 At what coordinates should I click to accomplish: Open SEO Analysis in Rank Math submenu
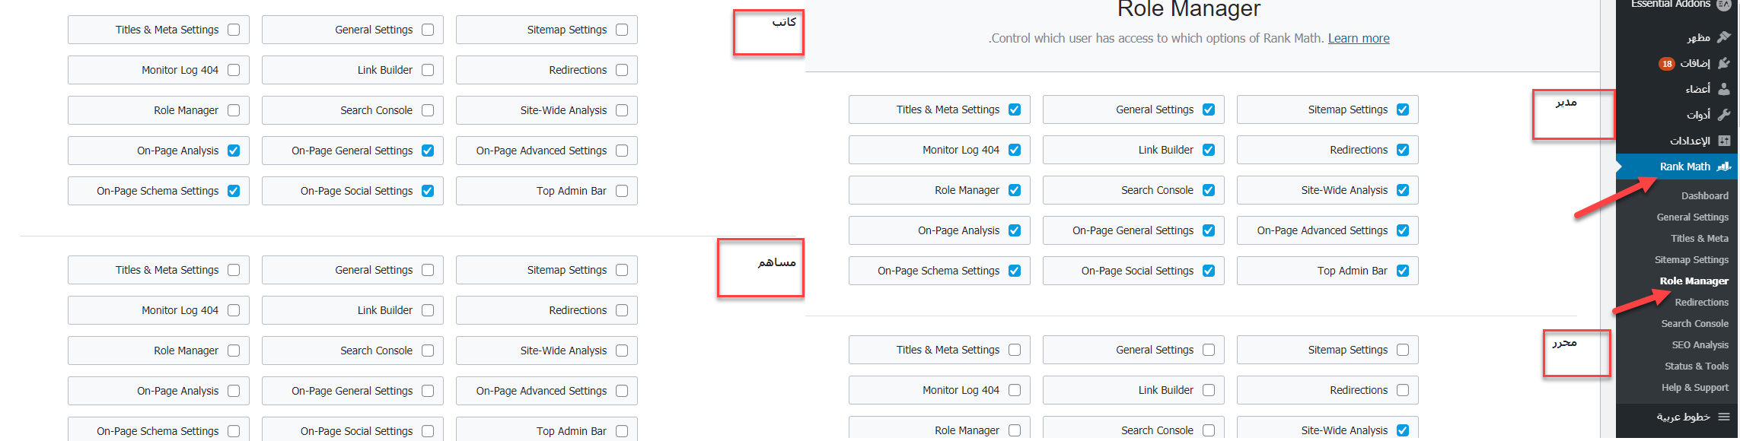pyautogui.click(x=1700, y=344)
